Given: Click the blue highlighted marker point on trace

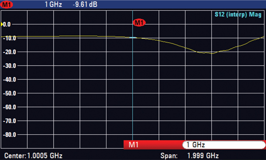Looking at the screenshot, I should point(133,37).
